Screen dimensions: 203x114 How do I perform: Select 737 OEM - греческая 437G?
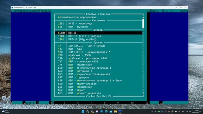99,61
